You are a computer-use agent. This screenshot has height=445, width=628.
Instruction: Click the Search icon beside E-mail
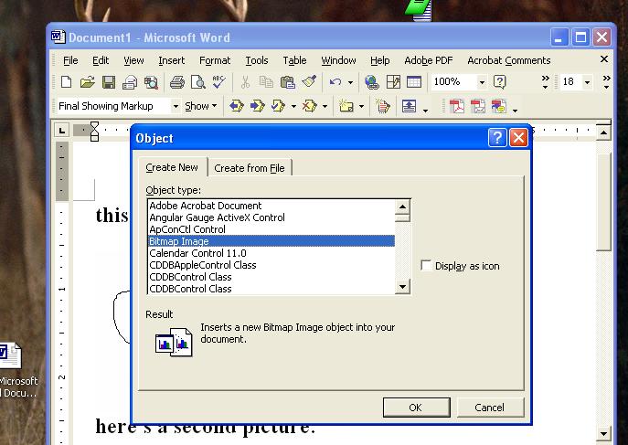(151, 82)
